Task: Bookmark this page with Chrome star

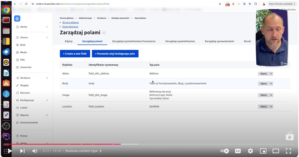Action: (220, 4)
